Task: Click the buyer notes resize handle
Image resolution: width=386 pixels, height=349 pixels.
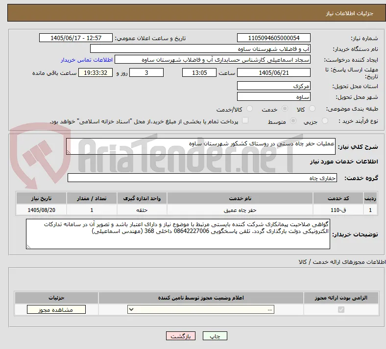Action: tap(28, 247)
